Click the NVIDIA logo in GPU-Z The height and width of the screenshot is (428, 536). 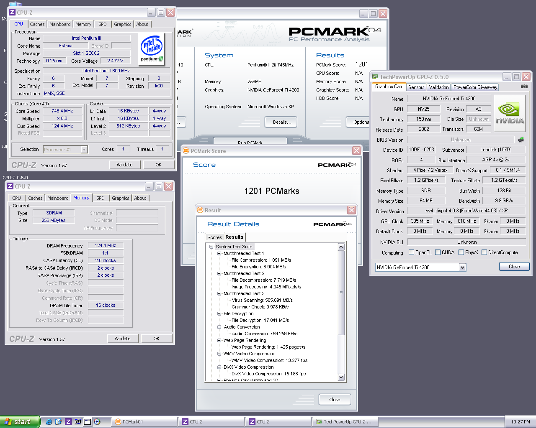[x=510, y=114]
